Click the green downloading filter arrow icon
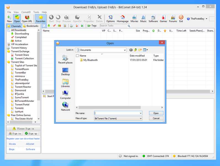The height and width of the screenshot is (166, 220). pyautogui.click(x=49, y=26)
